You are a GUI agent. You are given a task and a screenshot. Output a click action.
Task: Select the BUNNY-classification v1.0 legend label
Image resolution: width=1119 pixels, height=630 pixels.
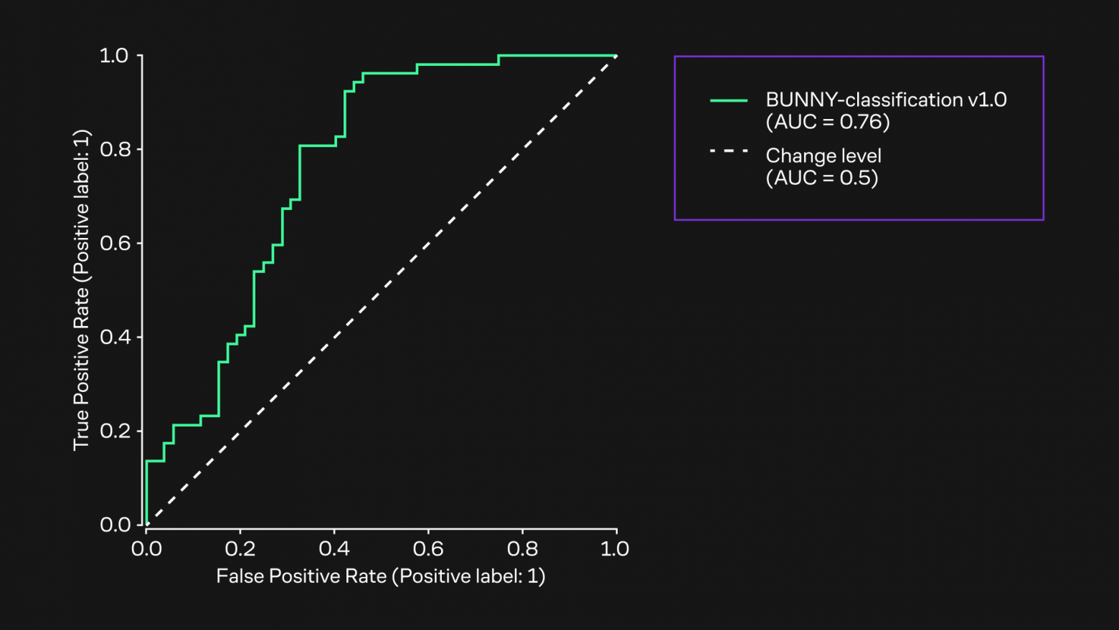[886, 100]
